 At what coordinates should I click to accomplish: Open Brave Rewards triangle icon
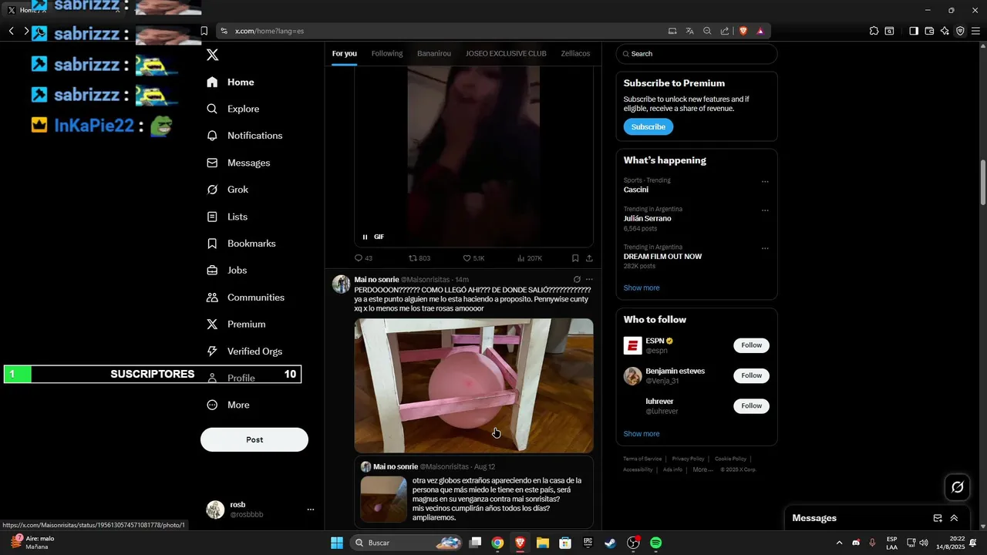pos(760,31)
